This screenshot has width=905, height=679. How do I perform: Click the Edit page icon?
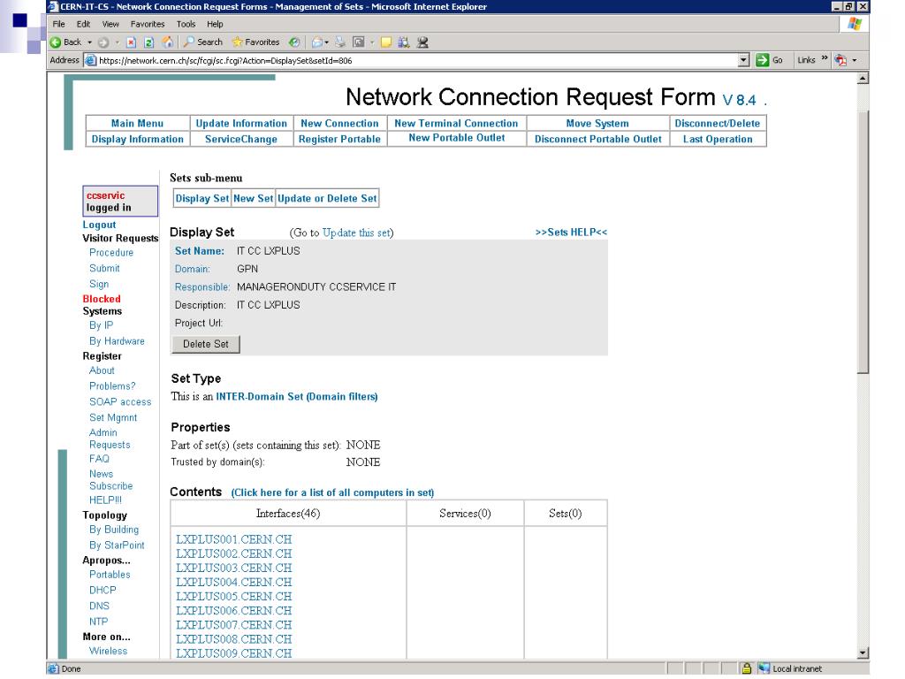coord(359,42)
